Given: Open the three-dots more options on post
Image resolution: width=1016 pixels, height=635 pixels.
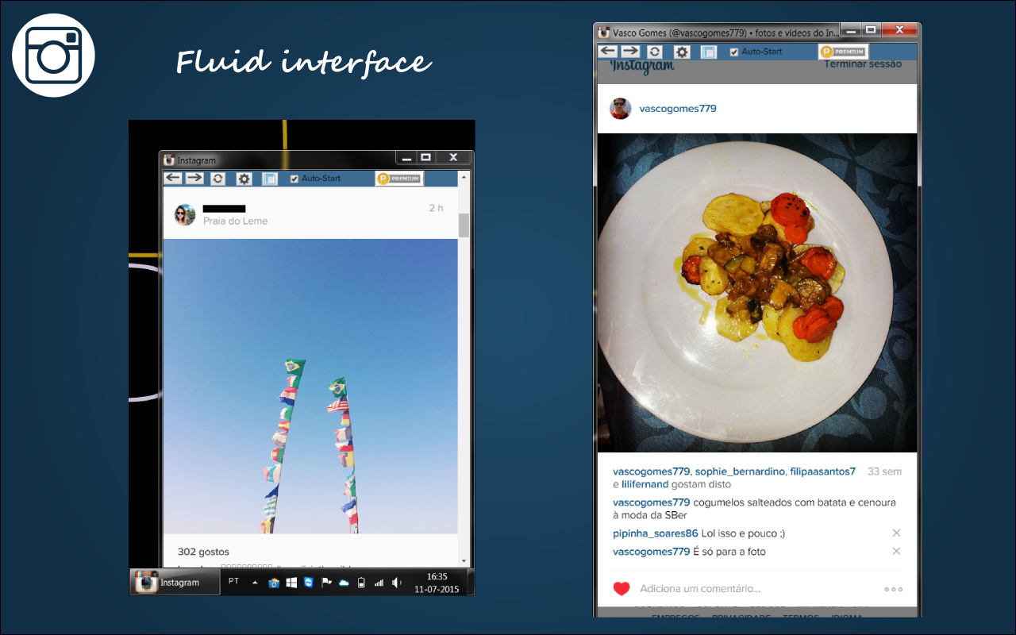Looking at the screenshot, I should coord(893,589).
